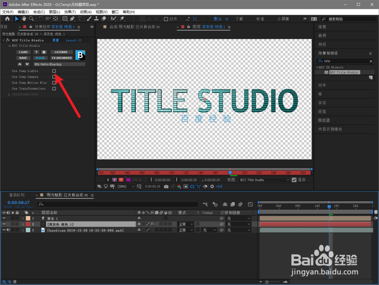The height and width of the screenshot is (285, 379).
Task: Click the LOAD button
Action: pyautogui.click(x=23, y=52)
